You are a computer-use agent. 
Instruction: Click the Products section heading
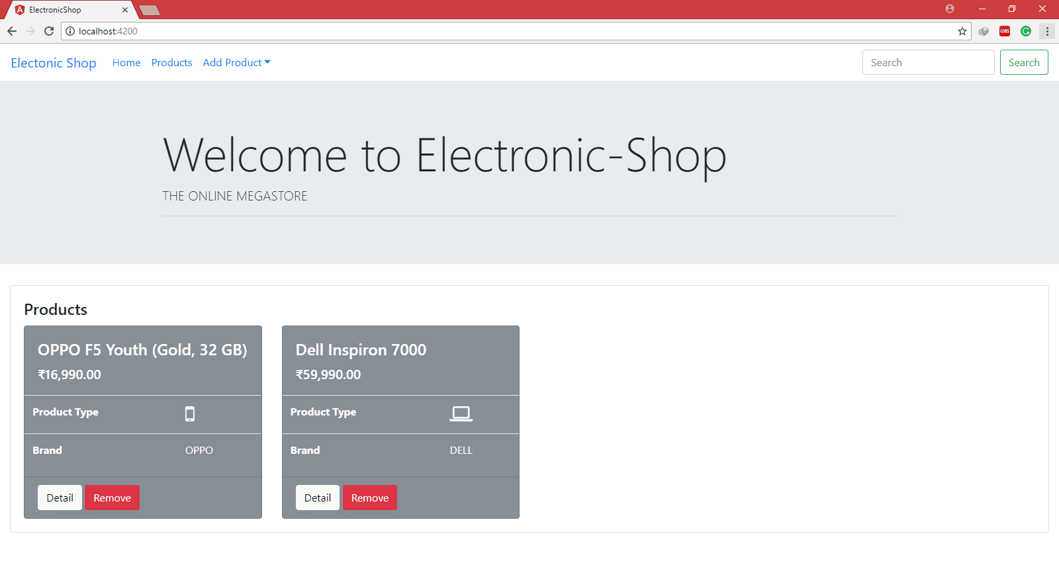coord(56,310)
